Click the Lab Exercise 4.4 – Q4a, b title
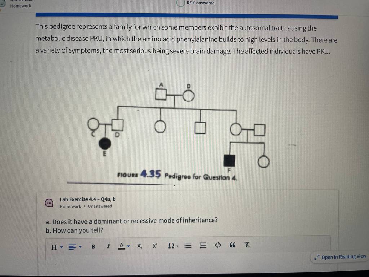The image size is (369, 277). click(87, 199)
